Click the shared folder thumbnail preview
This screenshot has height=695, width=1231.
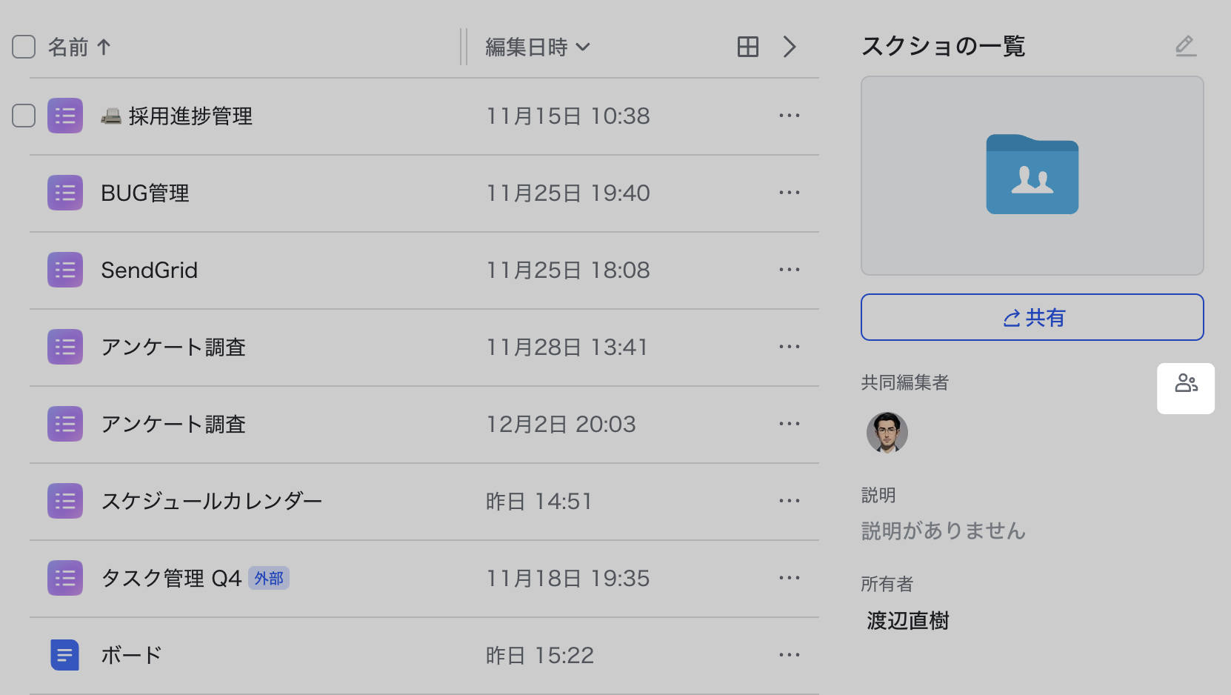pyautogui.click(x=1032, y=176)
